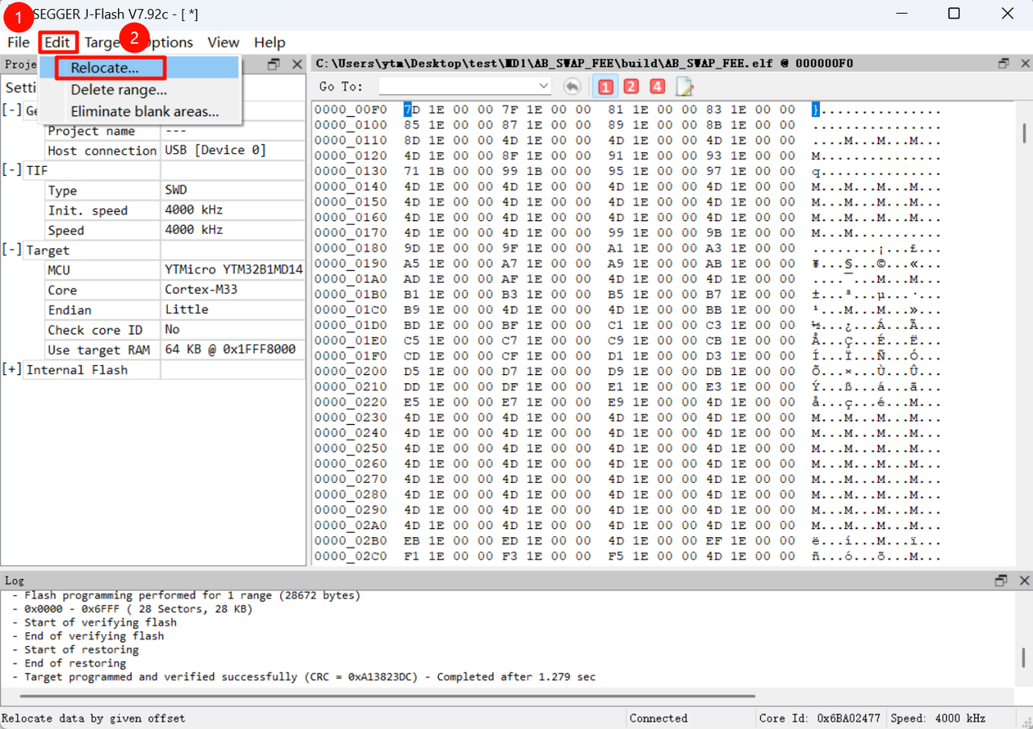Switch to 2-byte display width icon
Image resolution: width=1033 pixels, height=729 pixels.
631,86
